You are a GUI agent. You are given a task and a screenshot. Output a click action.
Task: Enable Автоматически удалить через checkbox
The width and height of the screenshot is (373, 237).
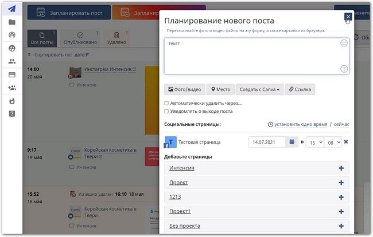pos(166,103)
